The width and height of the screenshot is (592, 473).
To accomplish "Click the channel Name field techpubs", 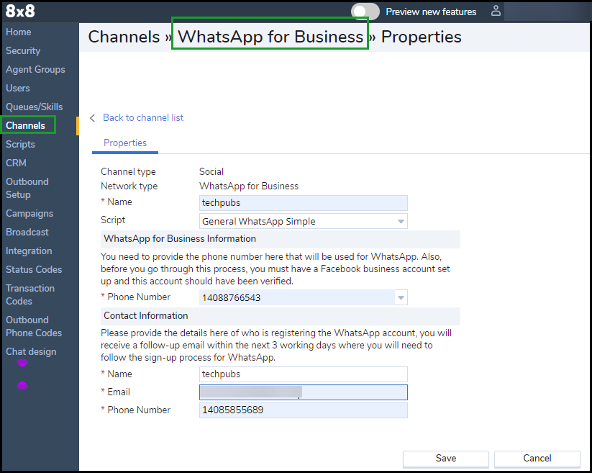I will coord(303,203).
